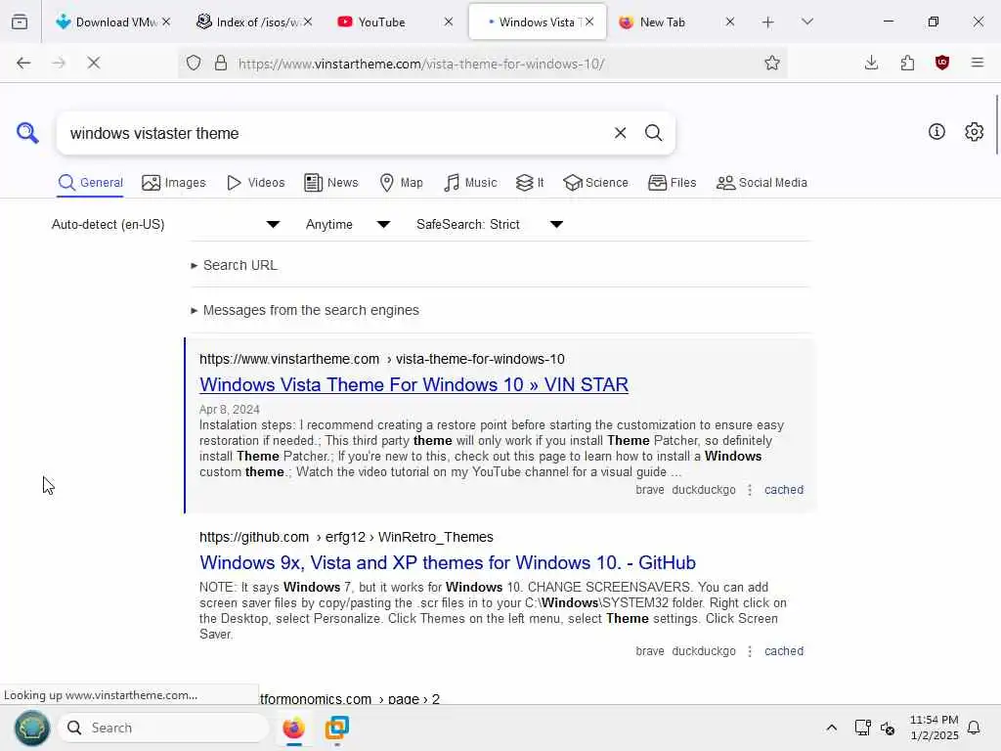Close the Windows Vista tab
1001x751 pixels.
tap(589, 22)
